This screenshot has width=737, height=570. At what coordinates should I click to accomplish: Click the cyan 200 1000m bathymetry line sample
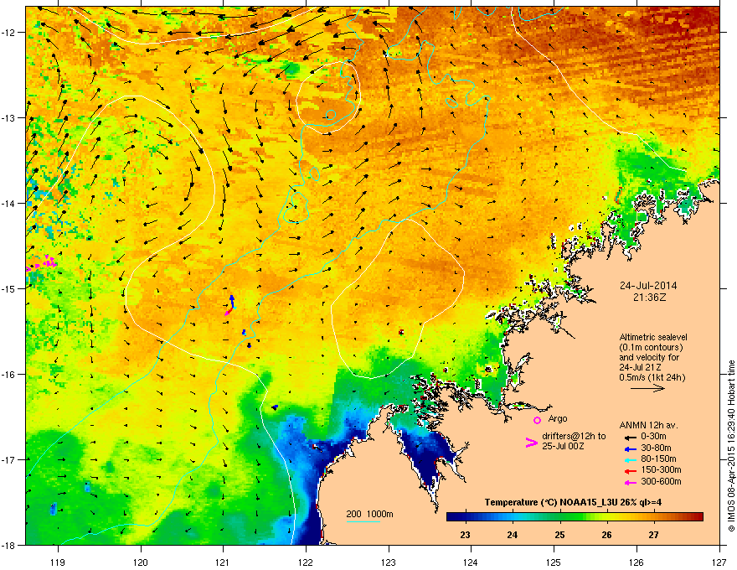pyautogui.click(x=363, y=522)
